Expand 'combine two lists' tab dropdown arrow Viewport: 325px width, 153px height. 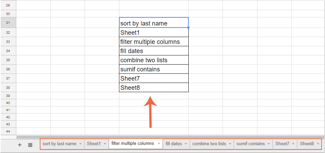coord(230,144)
